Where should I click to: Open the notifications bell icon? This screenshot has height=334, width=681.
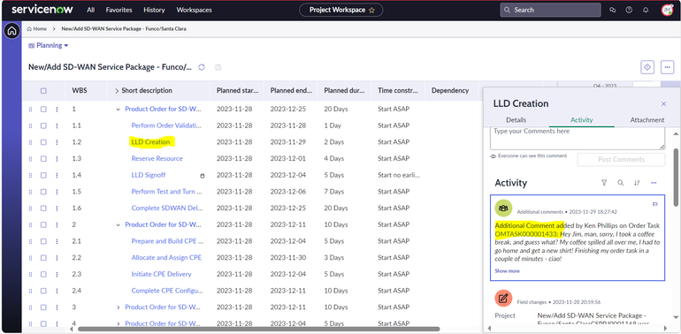coord(646,10)
